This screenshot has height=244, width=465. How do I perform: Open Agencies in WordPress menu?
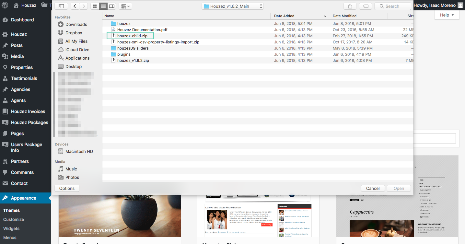point(26,89)
